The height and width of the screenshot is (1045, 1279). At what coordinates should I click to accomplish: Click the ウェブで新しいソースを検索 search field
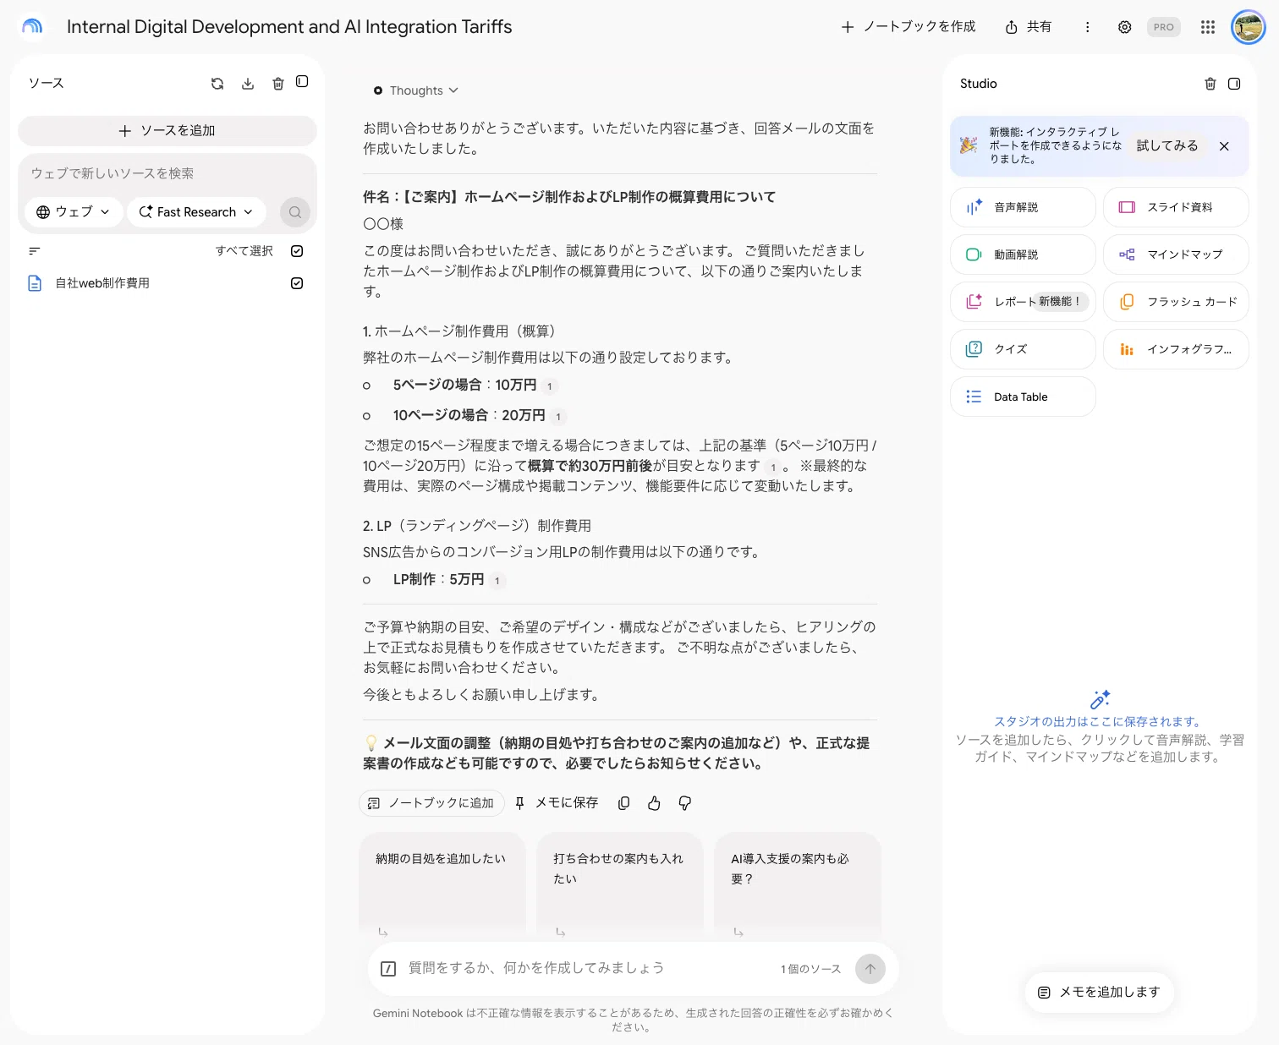pos(167,173)
